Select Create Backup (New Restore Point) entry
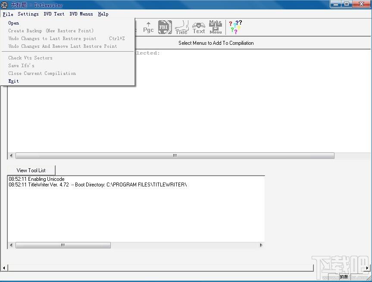This screenshot has height=282, width=372. click(68, 31)
